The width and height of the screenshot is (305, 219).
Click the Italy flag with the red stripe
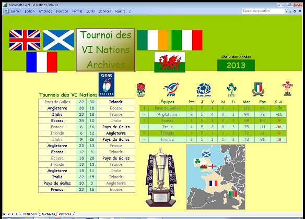click(187, 40)
